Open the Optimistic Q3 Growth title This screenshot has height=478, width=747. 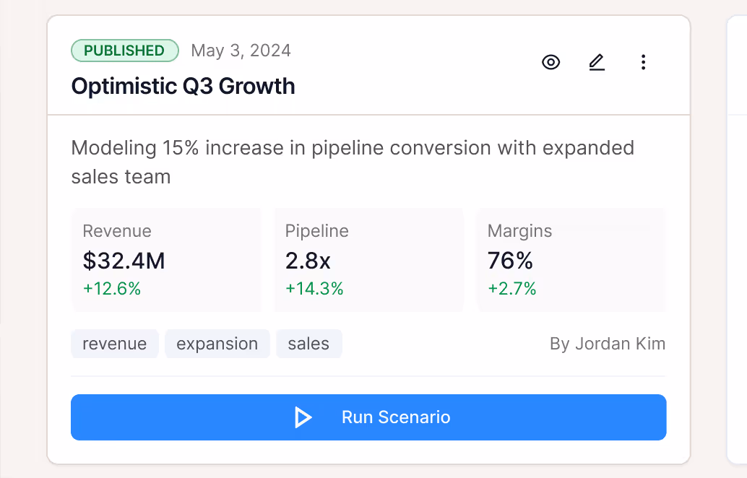(x=183, y=86)
